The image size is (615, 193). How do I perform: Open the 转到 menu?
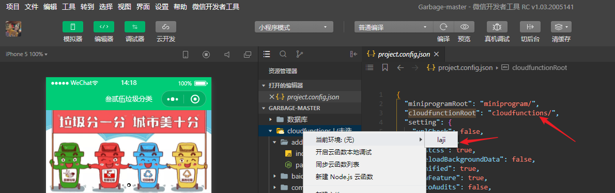(x=87, y=7)
